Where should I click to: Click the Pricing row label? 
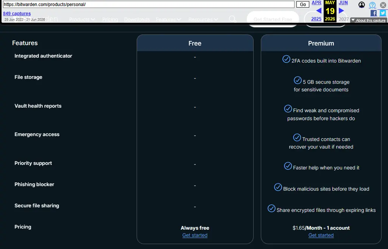(23, 227)
